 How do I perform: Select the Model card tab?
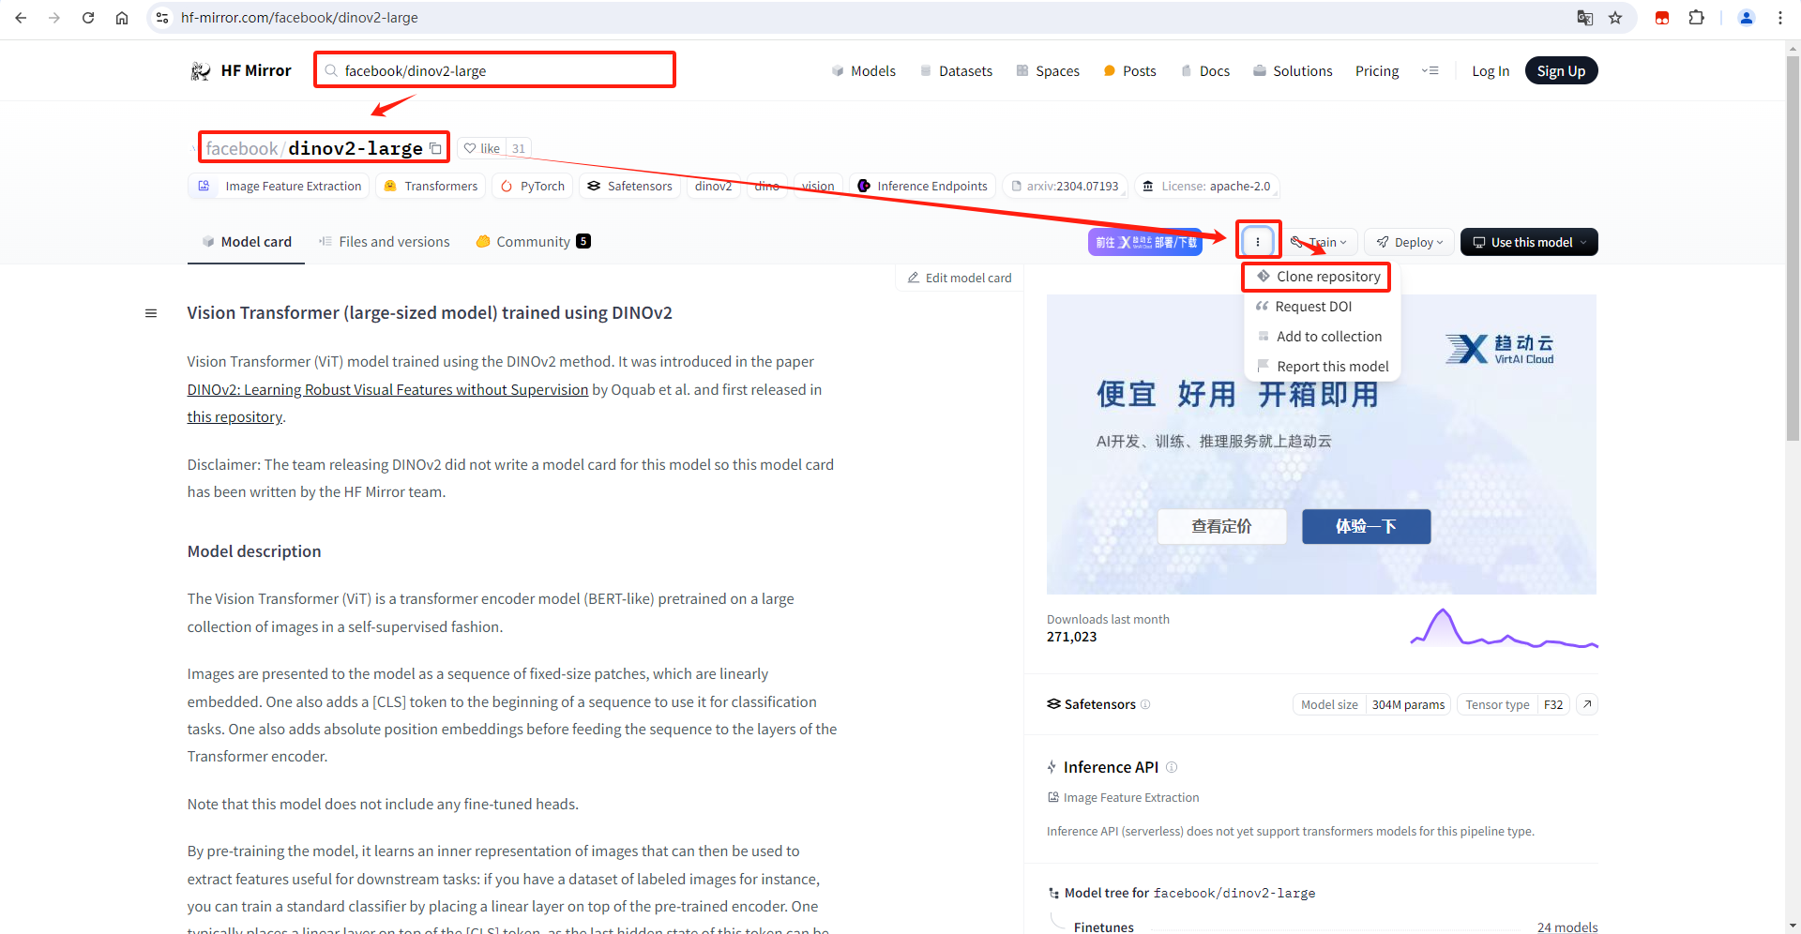247,242
